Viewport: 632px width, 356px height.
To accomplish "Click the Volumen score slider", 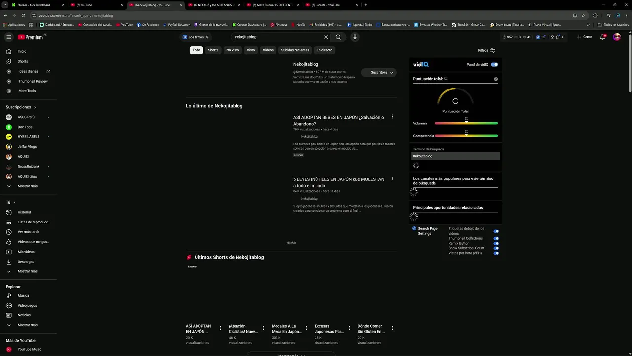I will pos(466,123).
